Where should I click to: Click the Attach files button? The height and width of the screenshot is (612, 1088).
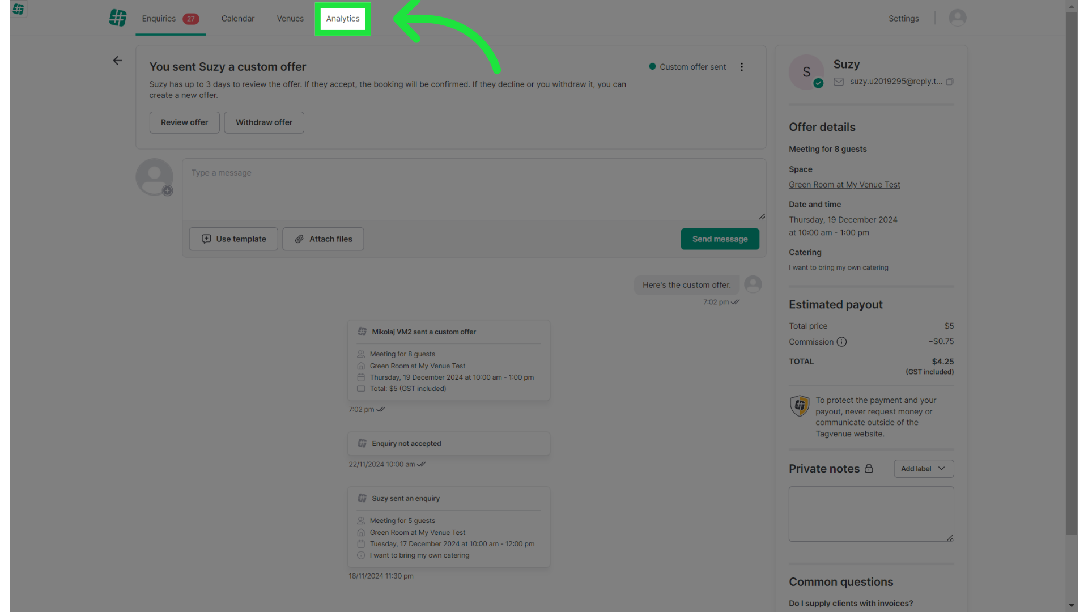click(323, 239)
